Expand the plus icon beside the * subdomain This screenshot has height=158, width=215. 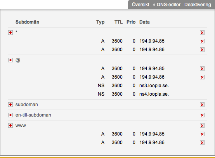coord(10,33)
